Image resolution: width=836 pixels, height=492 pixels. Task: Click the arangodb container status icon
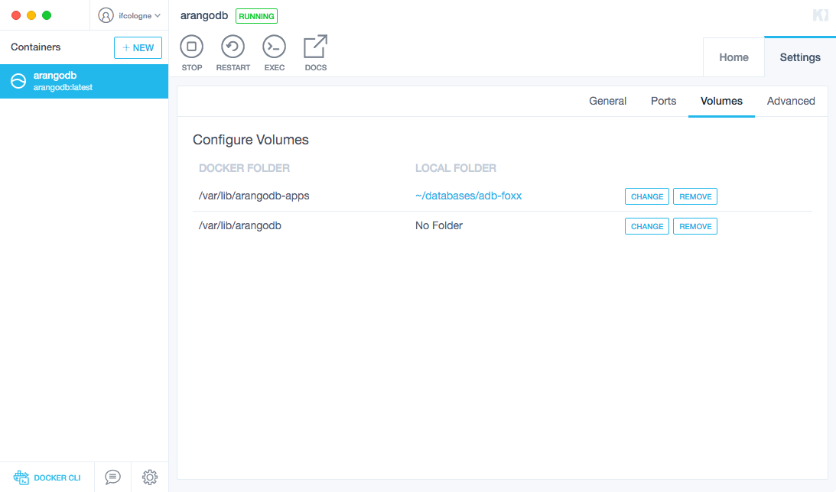pyautogui.click(x=18, y=81)
